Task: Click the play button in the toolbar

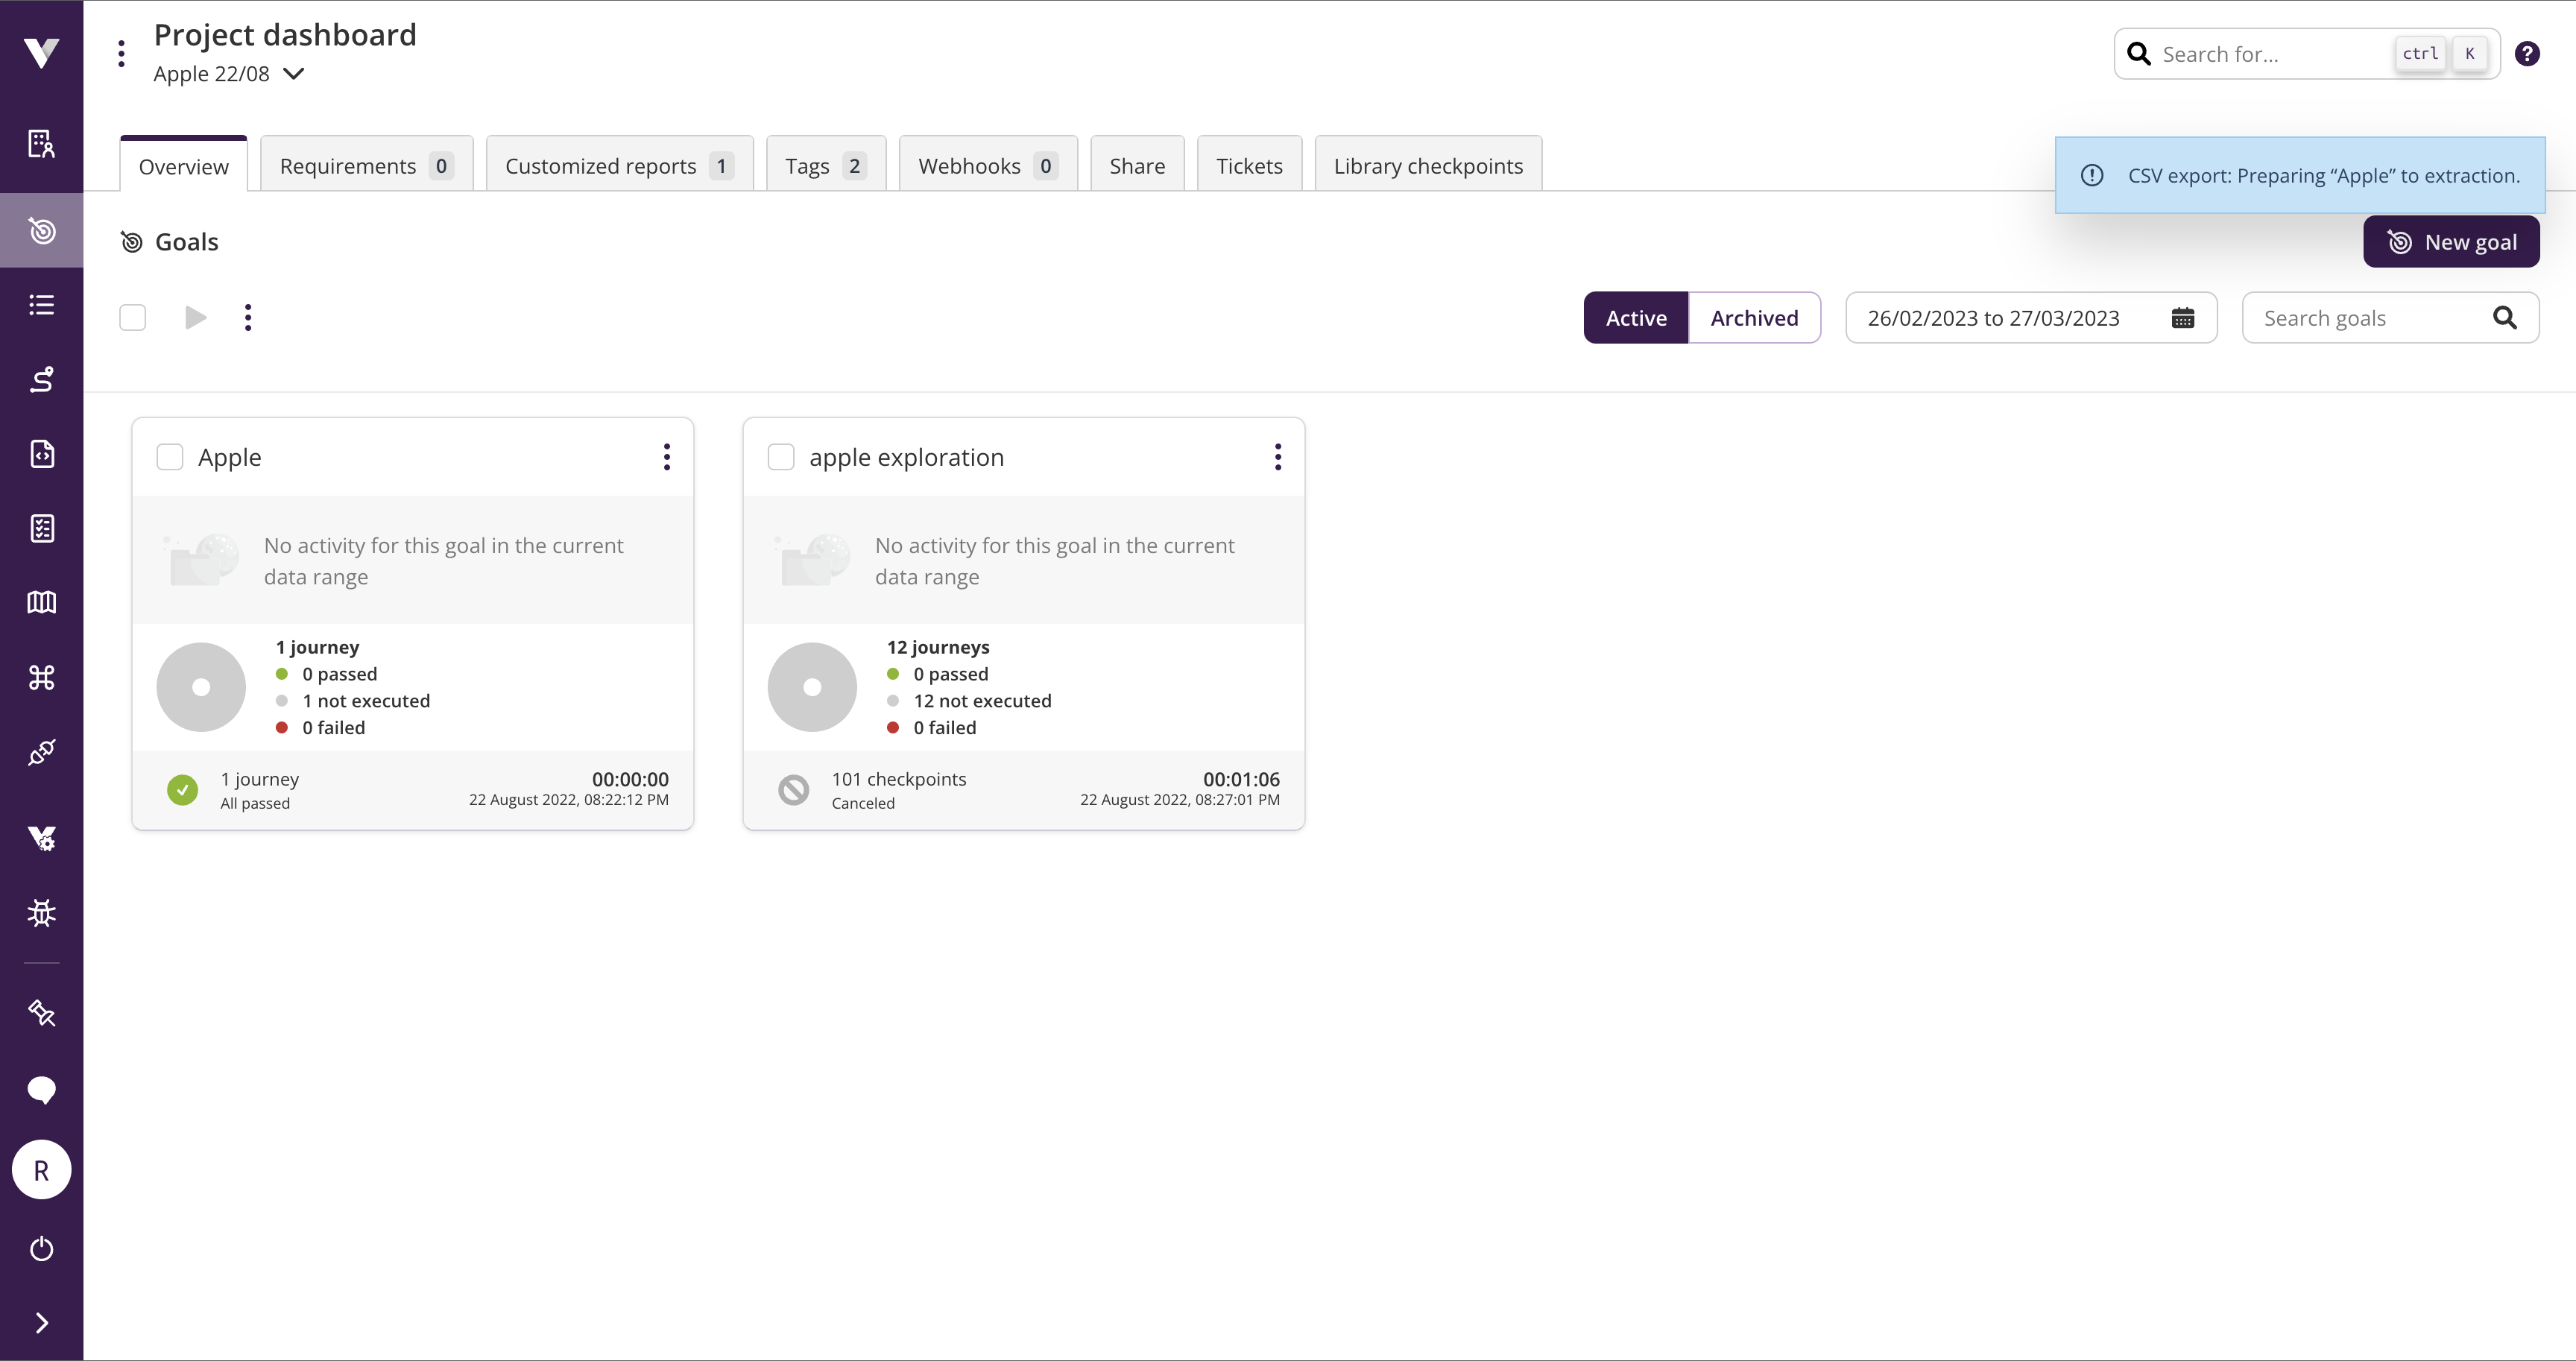Action: point(195,317)
